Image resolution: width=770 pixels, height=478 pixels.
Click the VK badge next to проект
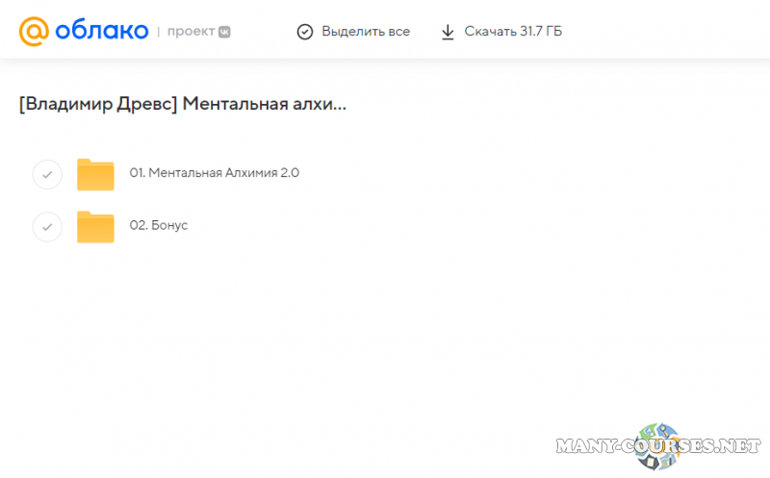(224, 32)
